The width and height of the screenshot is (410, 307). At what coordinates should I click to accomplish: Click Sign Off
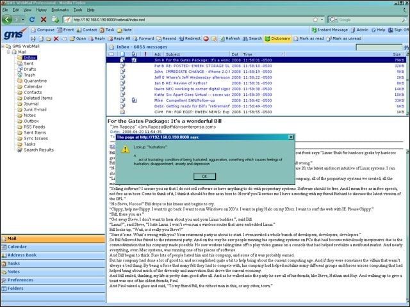tap(398, 30)
